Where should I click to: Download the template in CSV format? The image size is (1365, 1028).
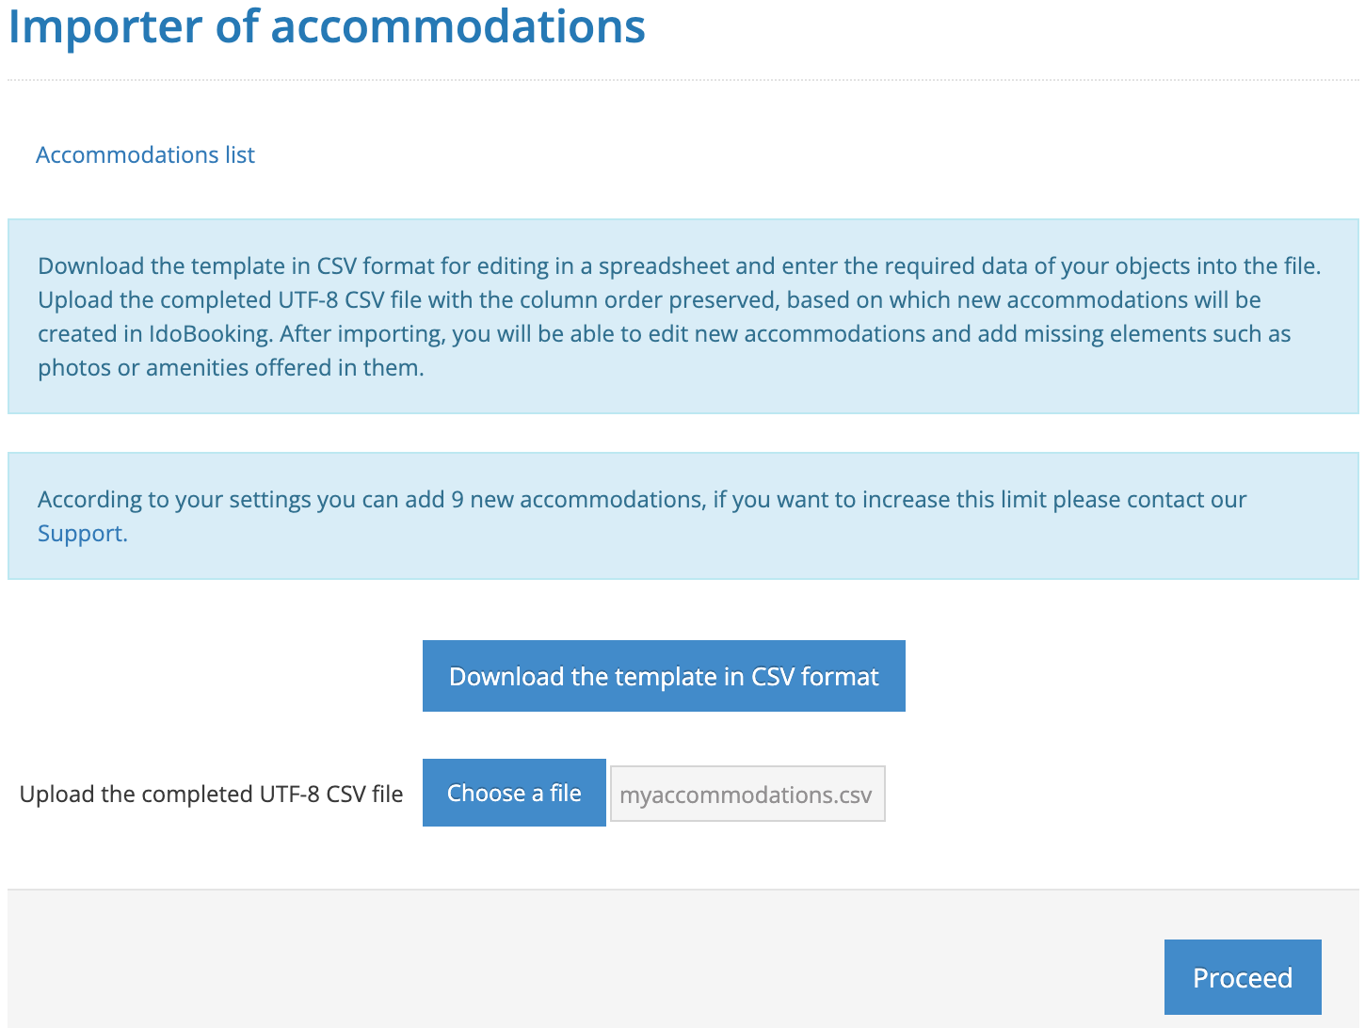tap(664, 677)
